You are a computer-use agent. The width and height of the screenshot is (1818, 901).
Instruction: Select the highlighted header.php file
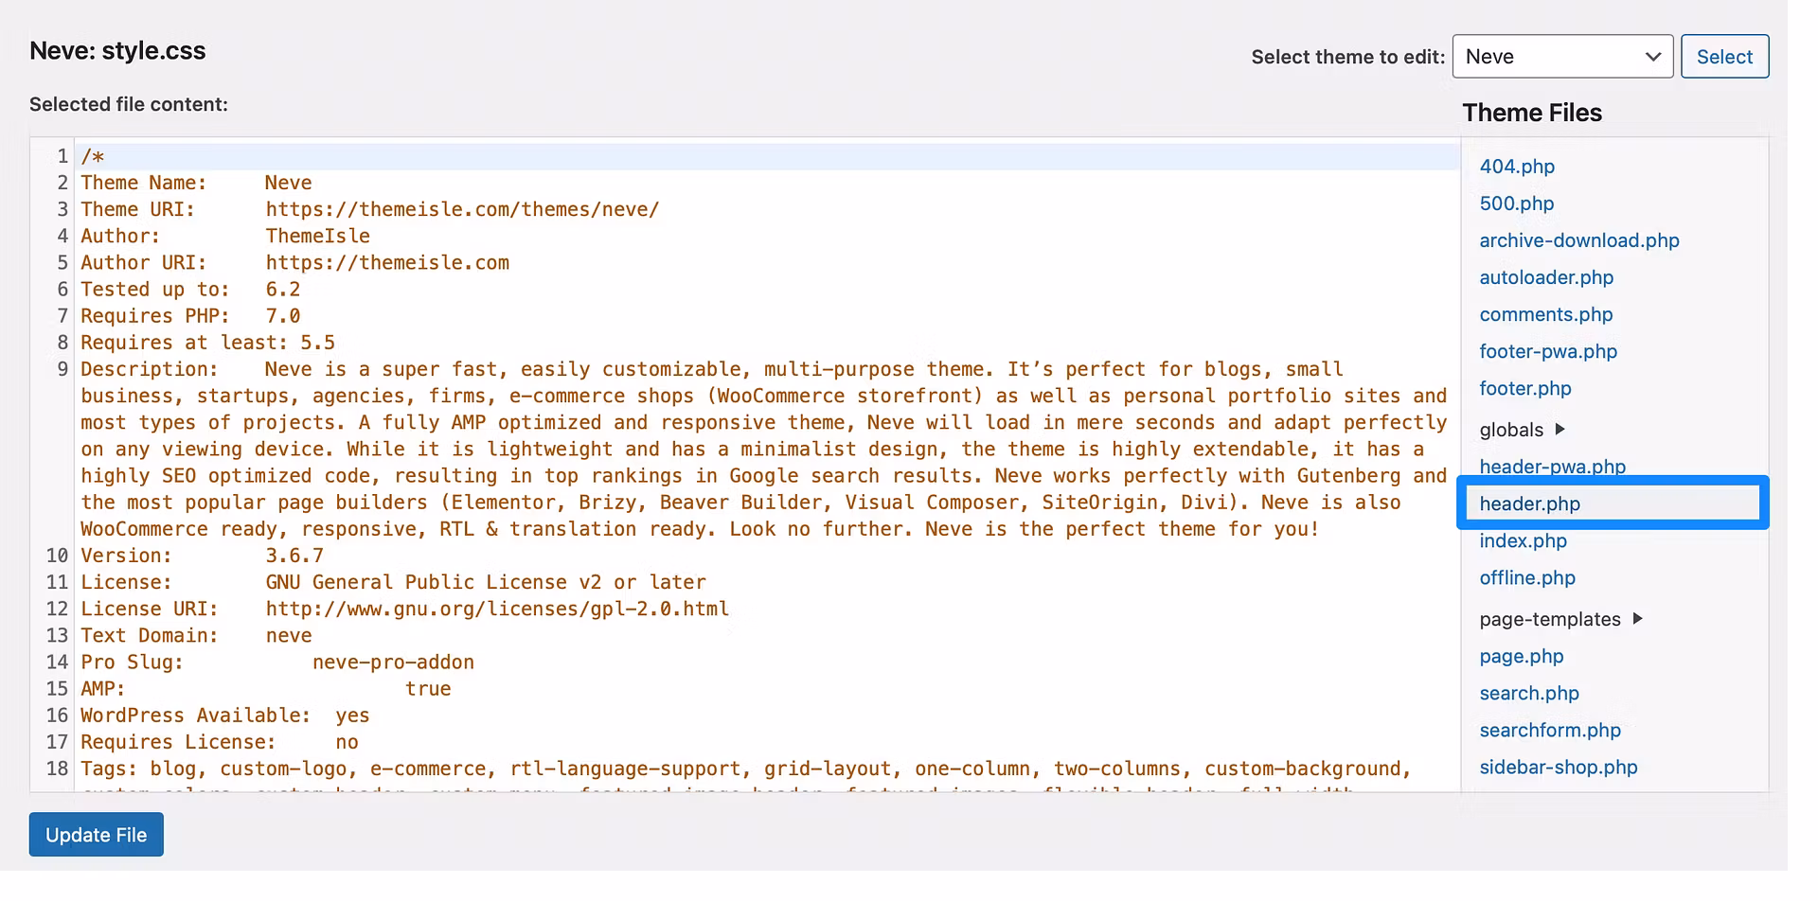point(1529,503)
